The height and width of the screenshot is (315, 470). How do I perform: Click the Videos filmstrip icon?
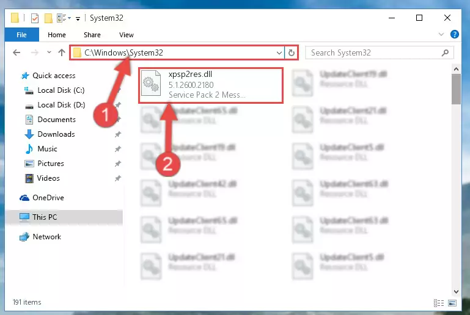click(29, 178)
